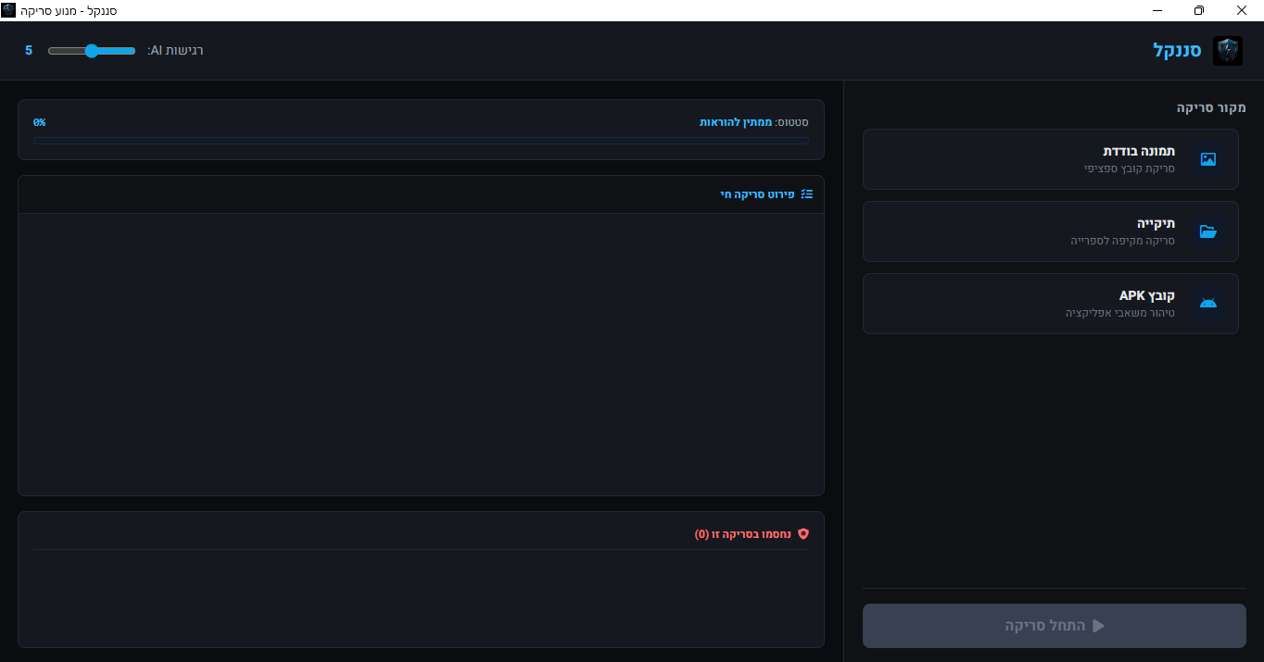Image resolution: width=1264 pixels, height=662 pixels.
Task: Click the play triangle on the התחל סריקה button
Action: [x=1098, y=626]
